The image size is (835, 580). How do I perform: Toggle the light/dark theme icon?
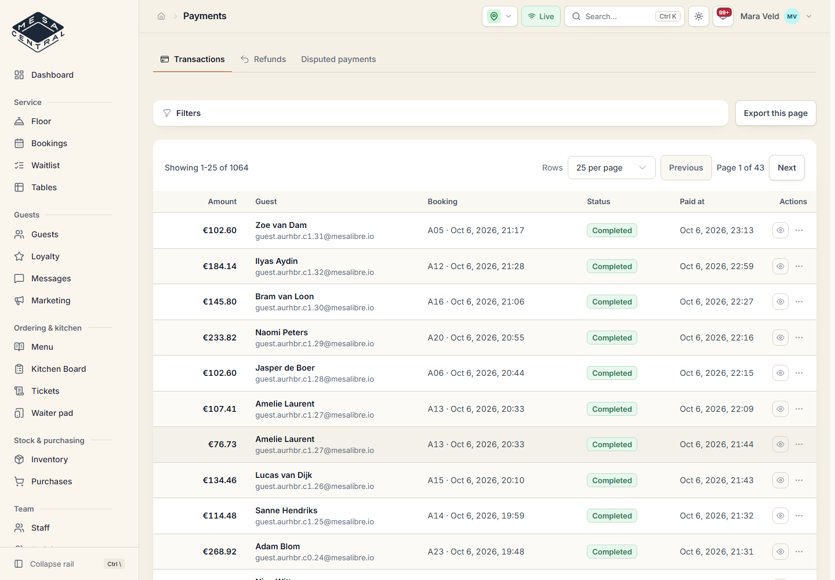tap(699, 16)
